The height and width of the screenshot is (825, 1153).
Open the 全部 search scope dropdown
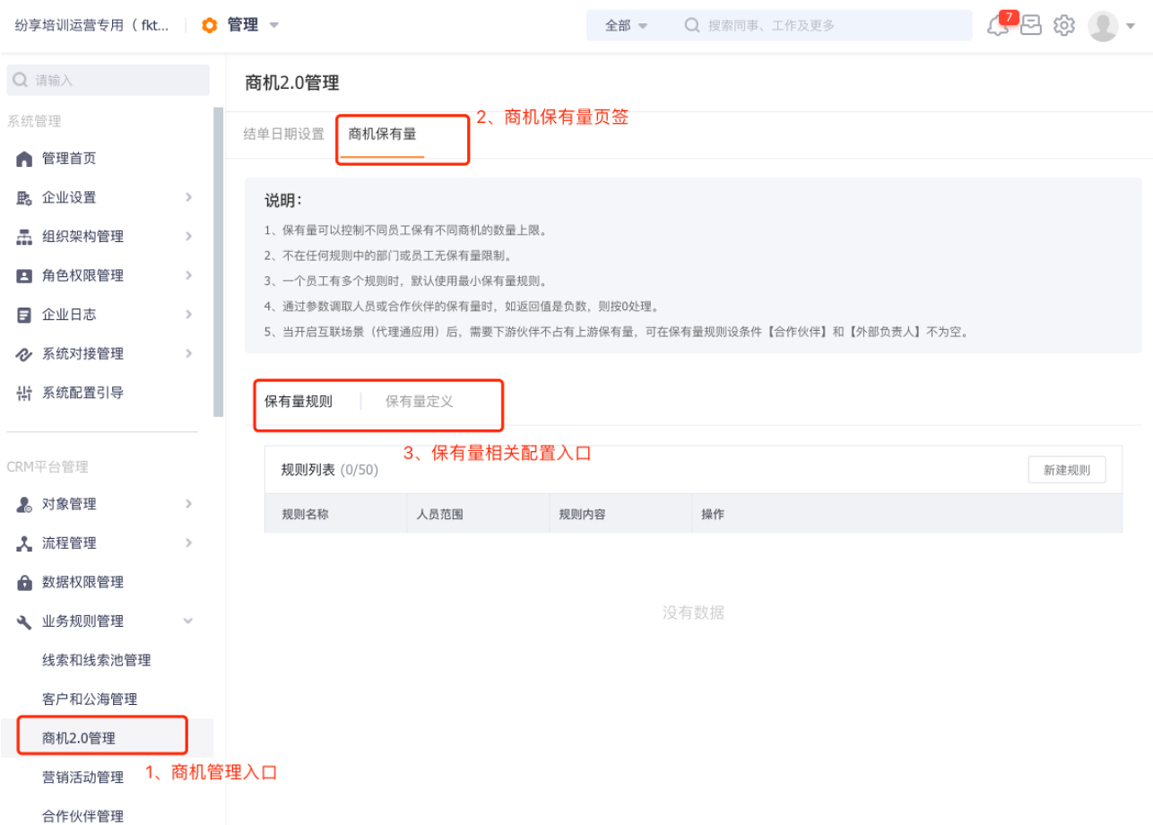click(626, 26)
